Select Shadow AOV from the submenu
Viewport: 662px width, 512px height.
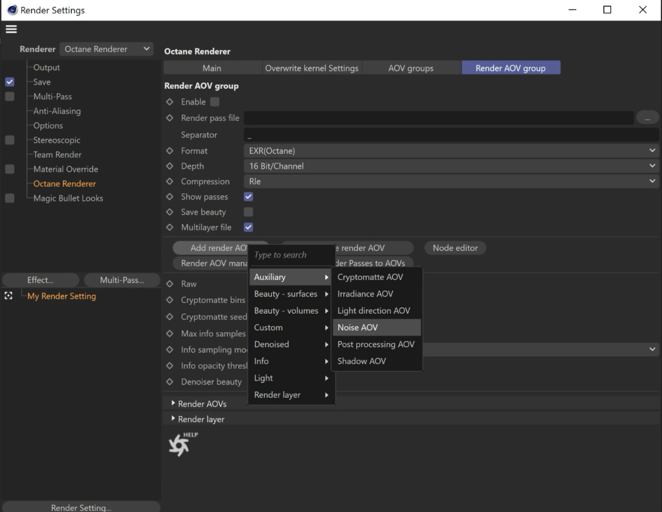tap(377, 361)
